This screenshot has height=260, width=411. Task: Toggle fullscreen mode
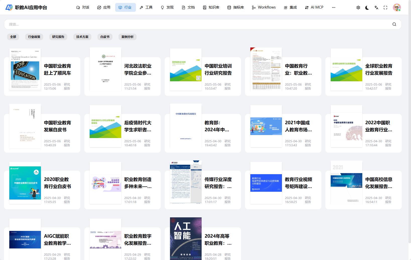385,8
